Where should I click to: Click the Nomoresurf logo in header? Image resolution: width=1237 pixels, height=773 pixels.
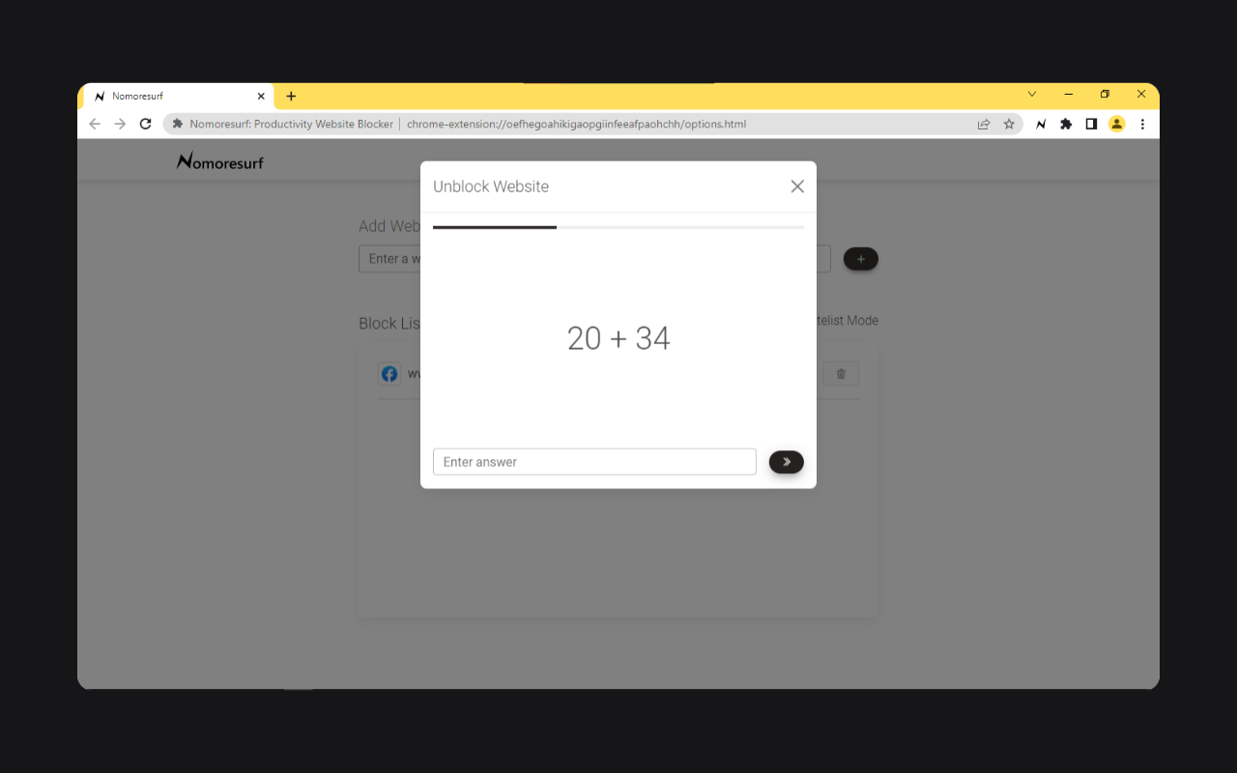point(220,161)
